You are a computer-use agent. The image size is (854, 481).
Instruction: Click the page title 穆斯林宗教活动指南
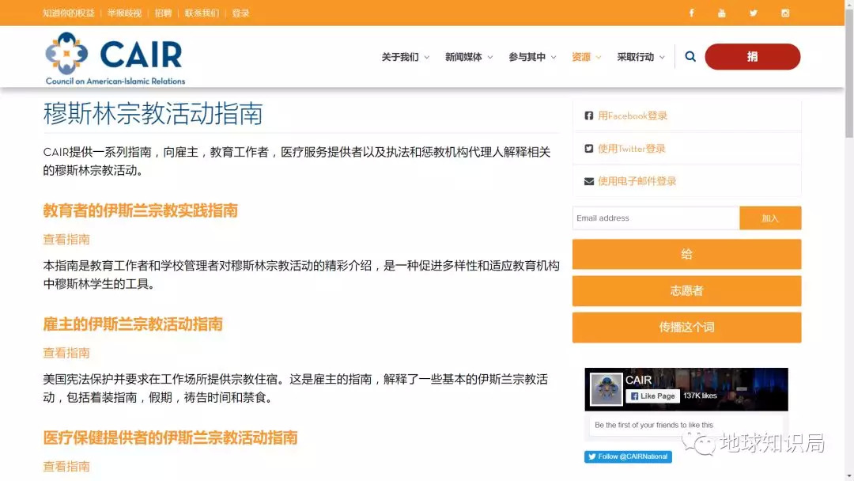pos(153,113)
